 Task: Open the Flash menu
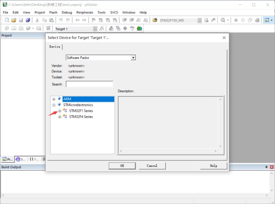pyautogui.click(x=53, y=12)
